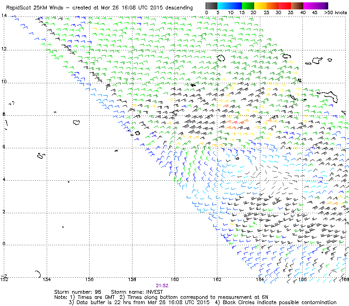The image size is (349, 306).
Task: Click the latitude axis label "14"
Action: click(x=4, y=16)
